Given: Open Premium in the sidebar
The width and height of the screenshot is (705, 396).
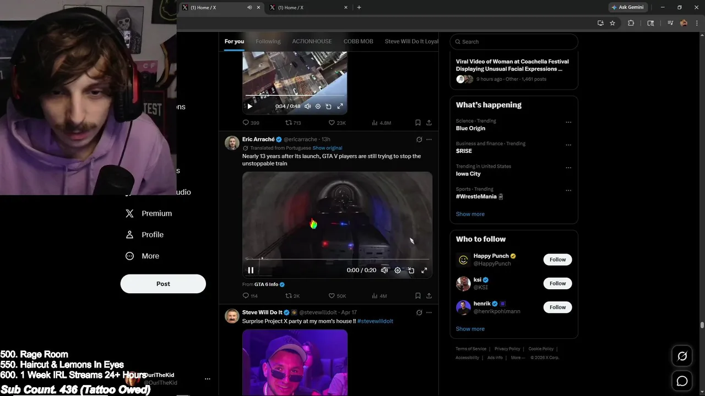Looking at the screenshot, I should (149, 213).
